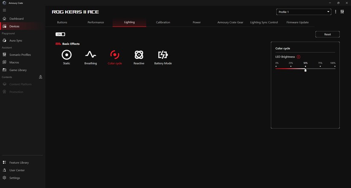The image size is (351, 188).
Task: Select the Static lighting effect icon
Action: click(67, 55)
